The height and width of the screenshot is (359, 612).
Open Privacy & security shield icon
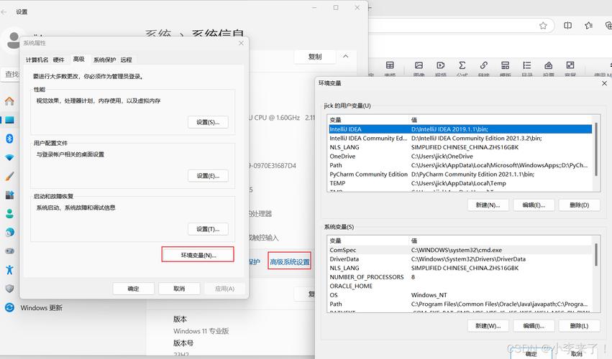pos(9,289)
